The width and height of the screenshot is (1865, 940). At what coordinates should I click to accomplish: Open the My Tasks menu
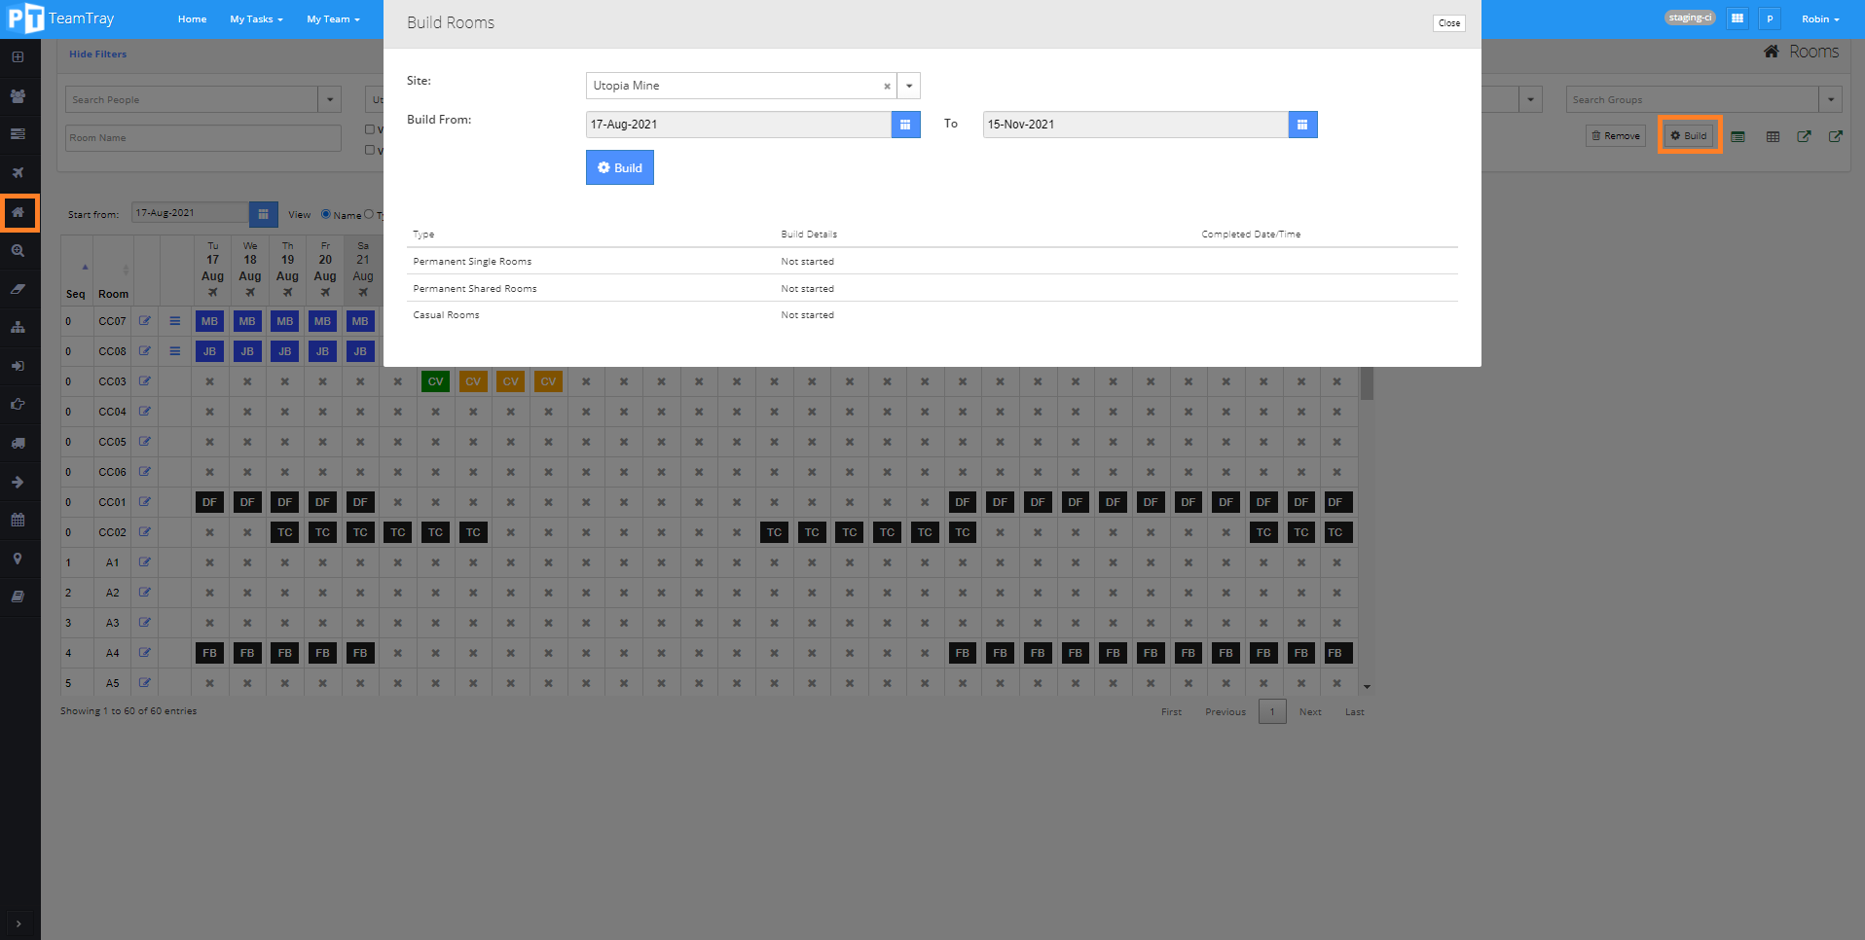[256, 19]
